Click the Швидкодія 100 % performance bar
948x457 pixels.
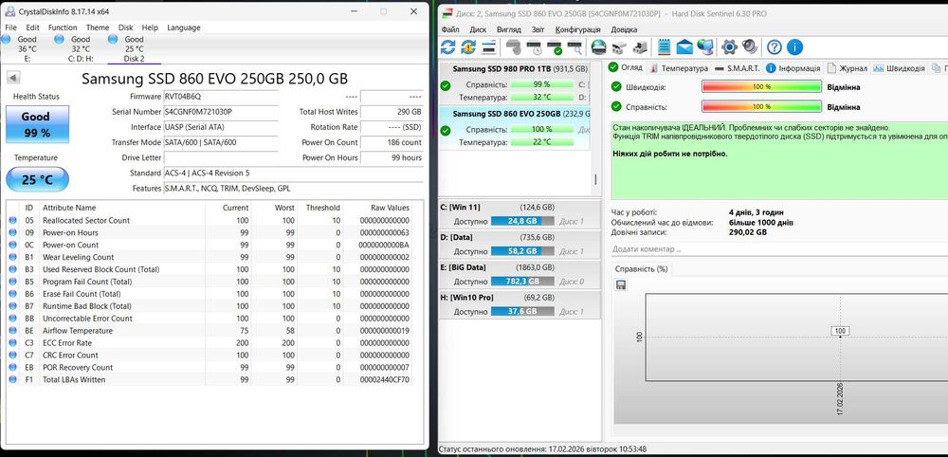[761, 87]
